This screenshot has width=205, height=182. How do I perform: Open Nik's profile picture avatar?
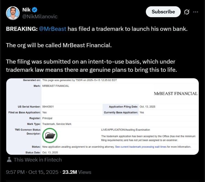pos(13,13)
